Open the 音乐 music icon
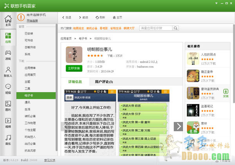The height and width of the screenshot is (165, 235). [8, 140]
